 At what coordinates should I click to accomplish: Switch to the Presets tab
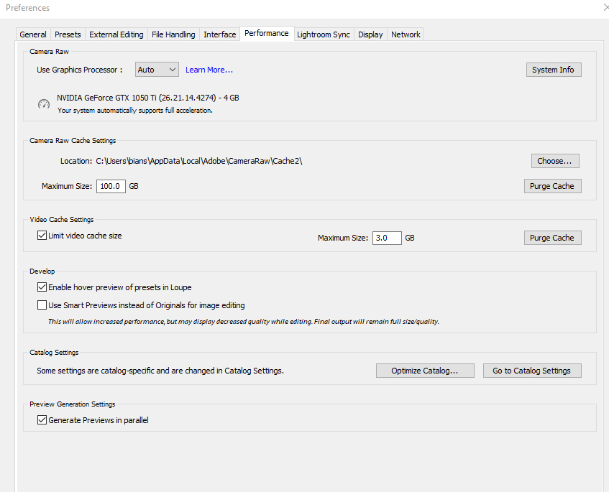pos(68,34)
